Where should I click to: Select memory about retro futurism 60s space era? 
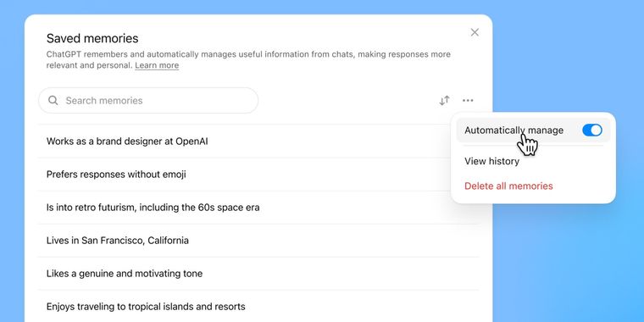point(258,208)
